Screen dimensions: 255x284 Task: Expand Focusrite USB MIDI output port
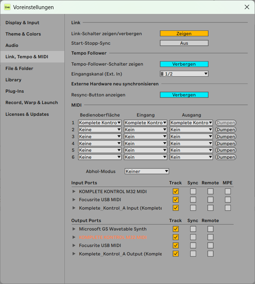pos(74,246)
